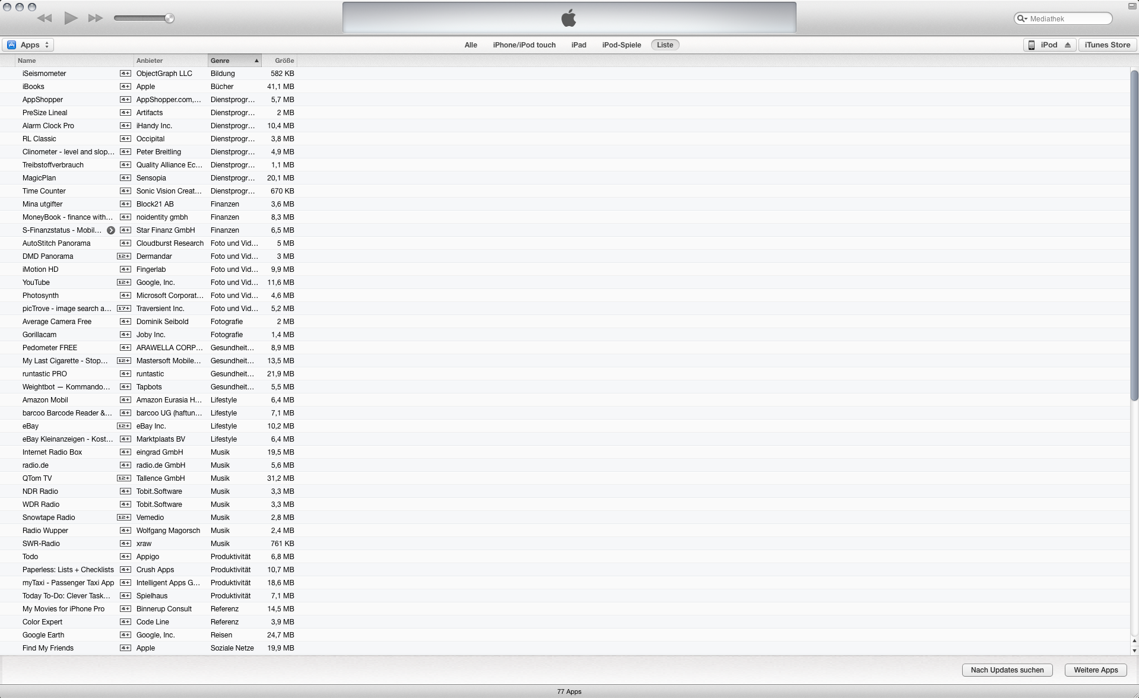
Task: Open the search magnifier options dropdown
Action: point(1022,19)
